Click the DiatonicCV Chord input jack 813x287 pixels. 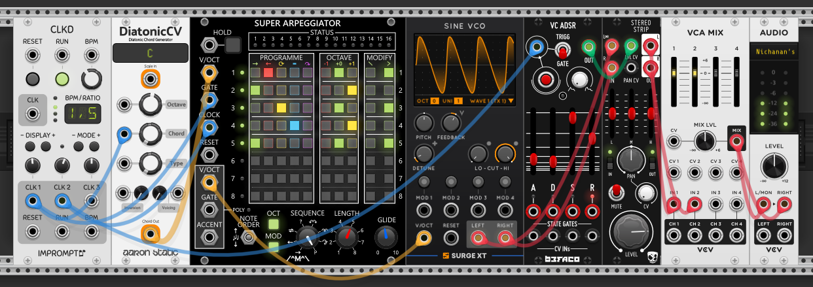pyautogui.click(x=124, y=135)
